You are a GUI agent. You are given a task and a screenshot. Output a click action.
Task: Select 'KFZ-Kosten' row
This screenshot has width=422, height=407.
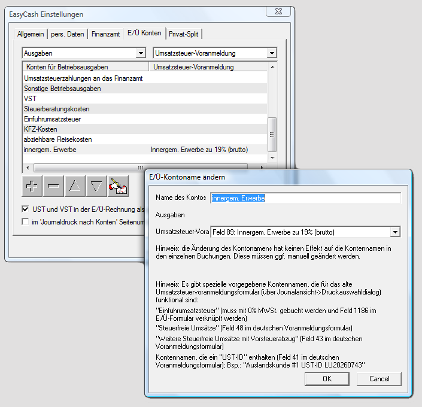tap(145, 129)
